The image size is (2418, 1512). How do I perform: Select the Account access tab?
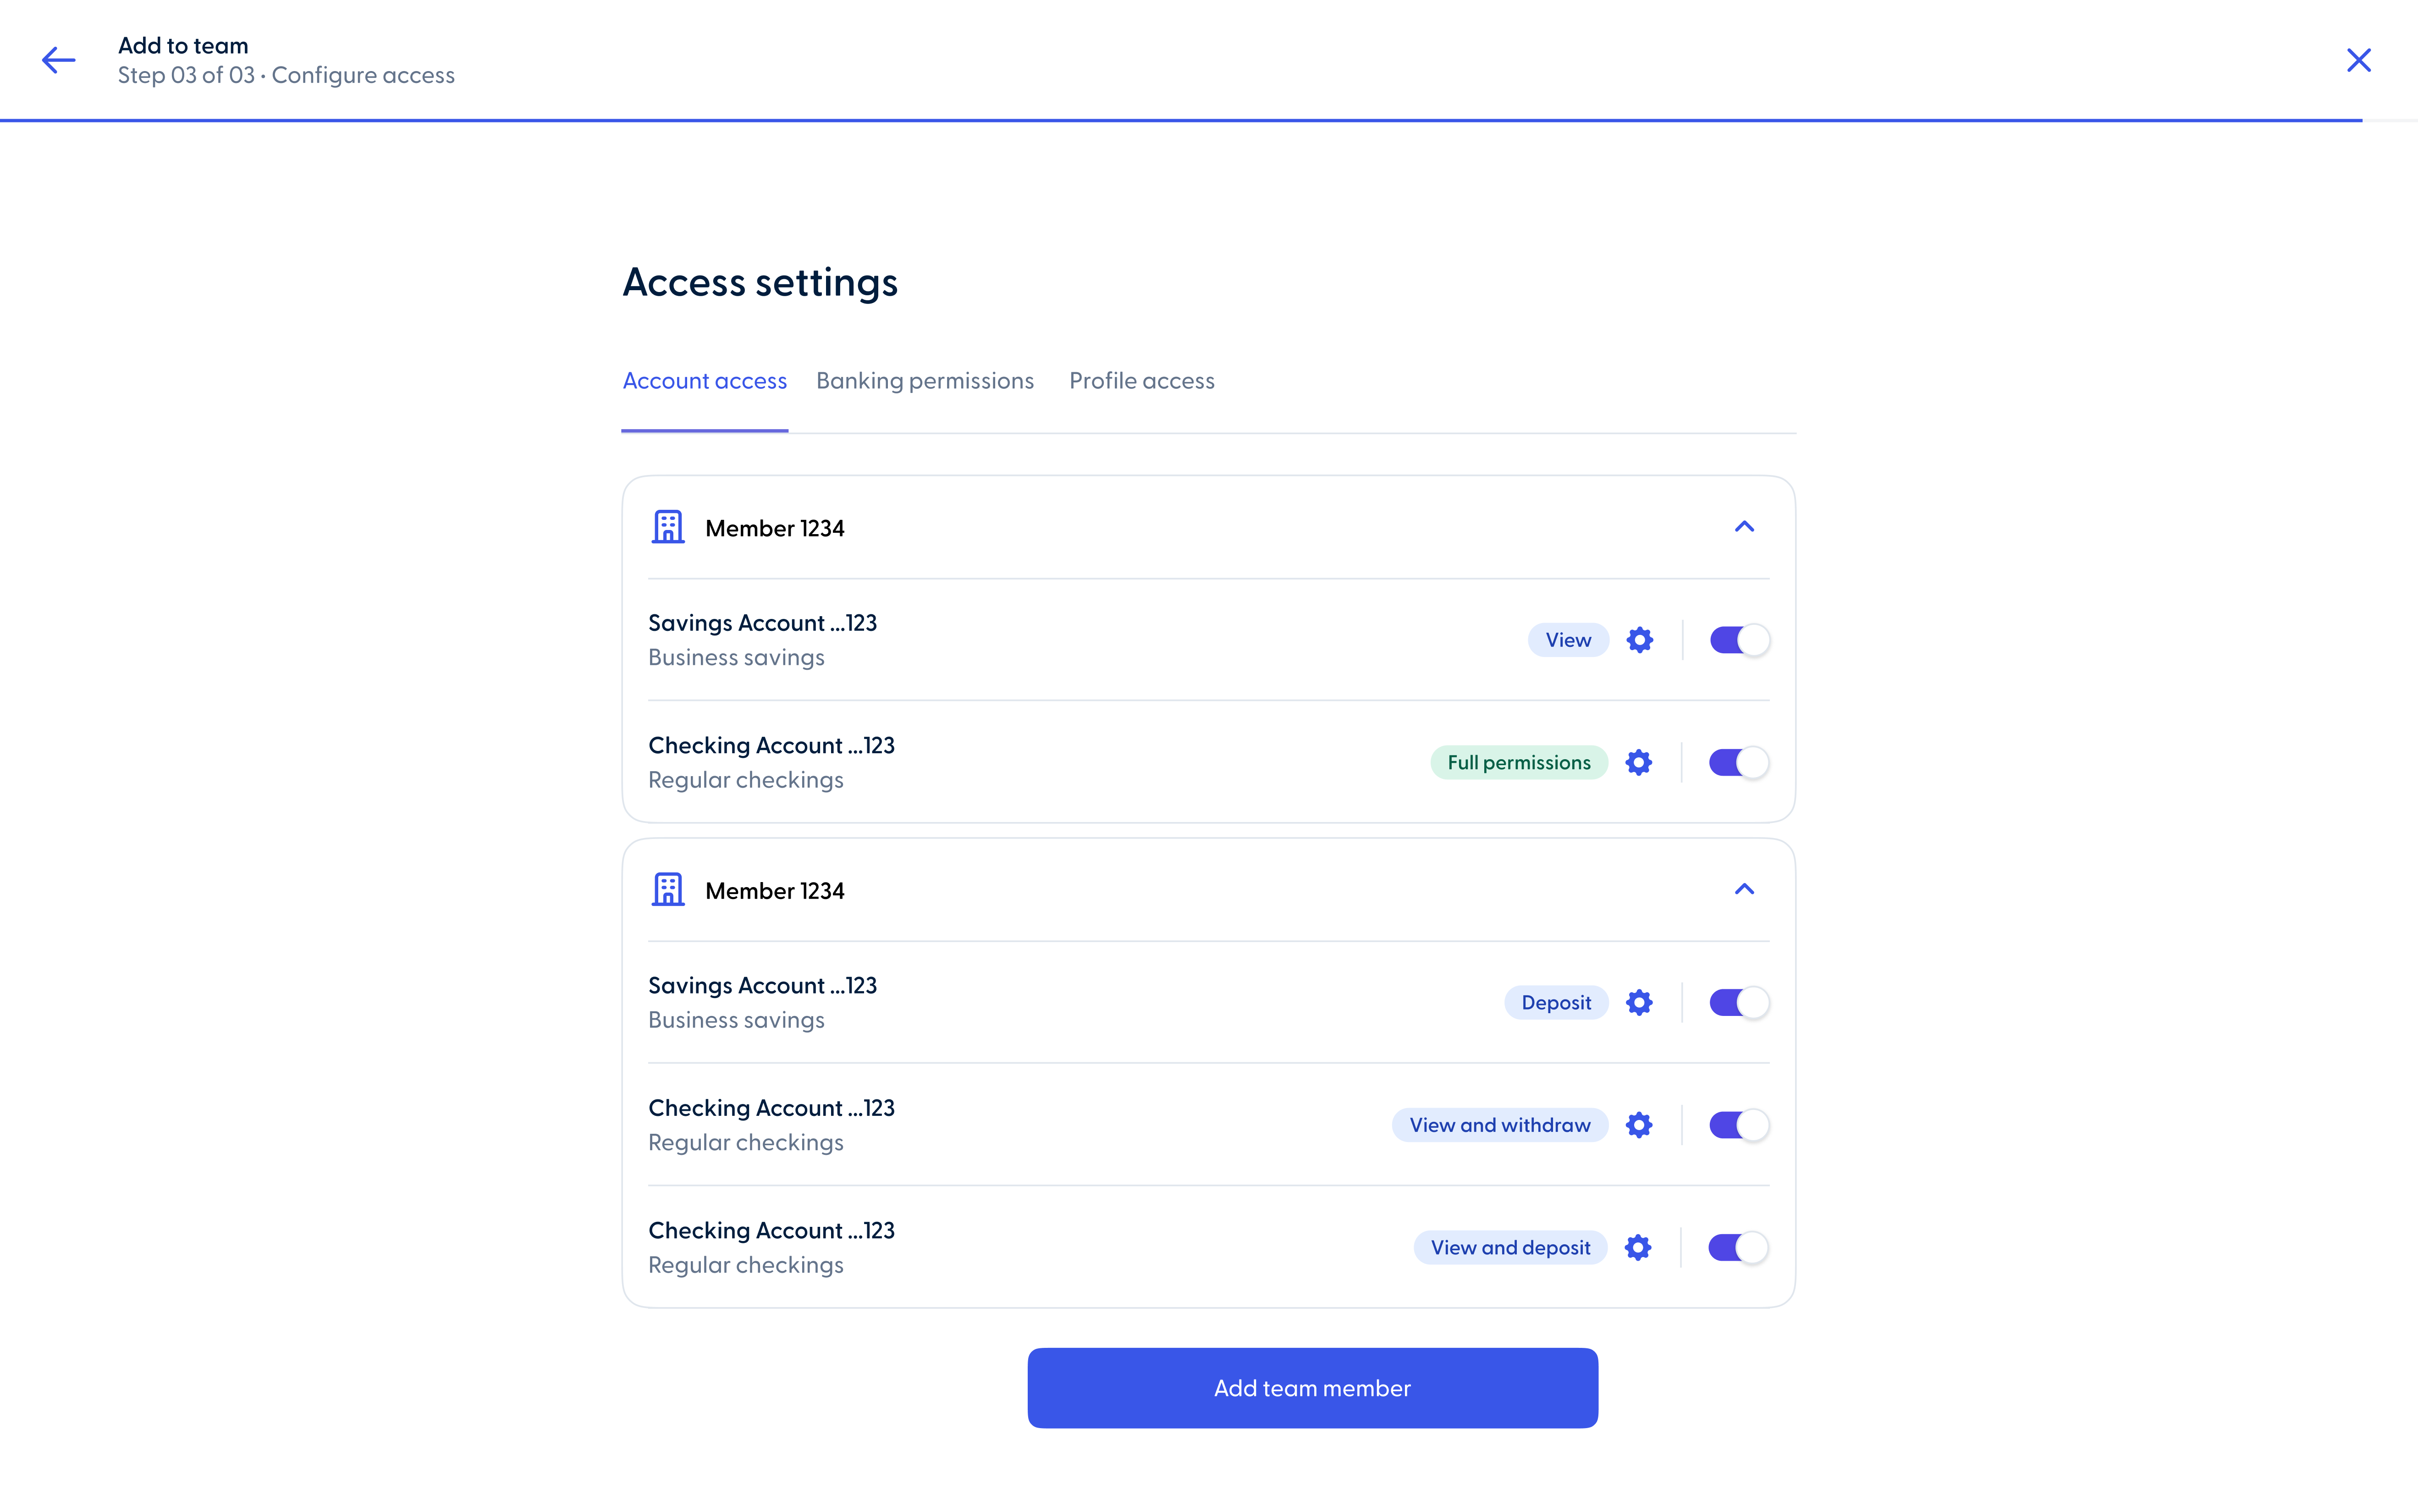pos(704,381)
